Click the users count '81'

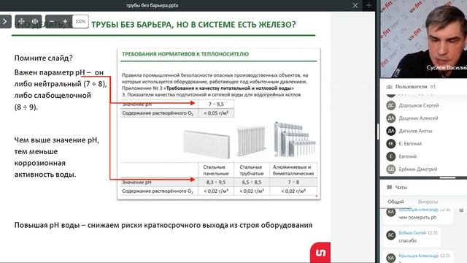pyautogui.click(x=433, y=87)
